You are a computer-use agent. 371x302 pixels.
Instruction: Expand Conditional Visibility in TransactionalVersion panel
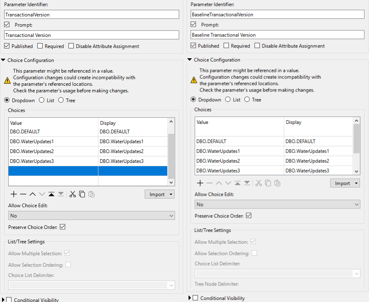click(3, 300)
